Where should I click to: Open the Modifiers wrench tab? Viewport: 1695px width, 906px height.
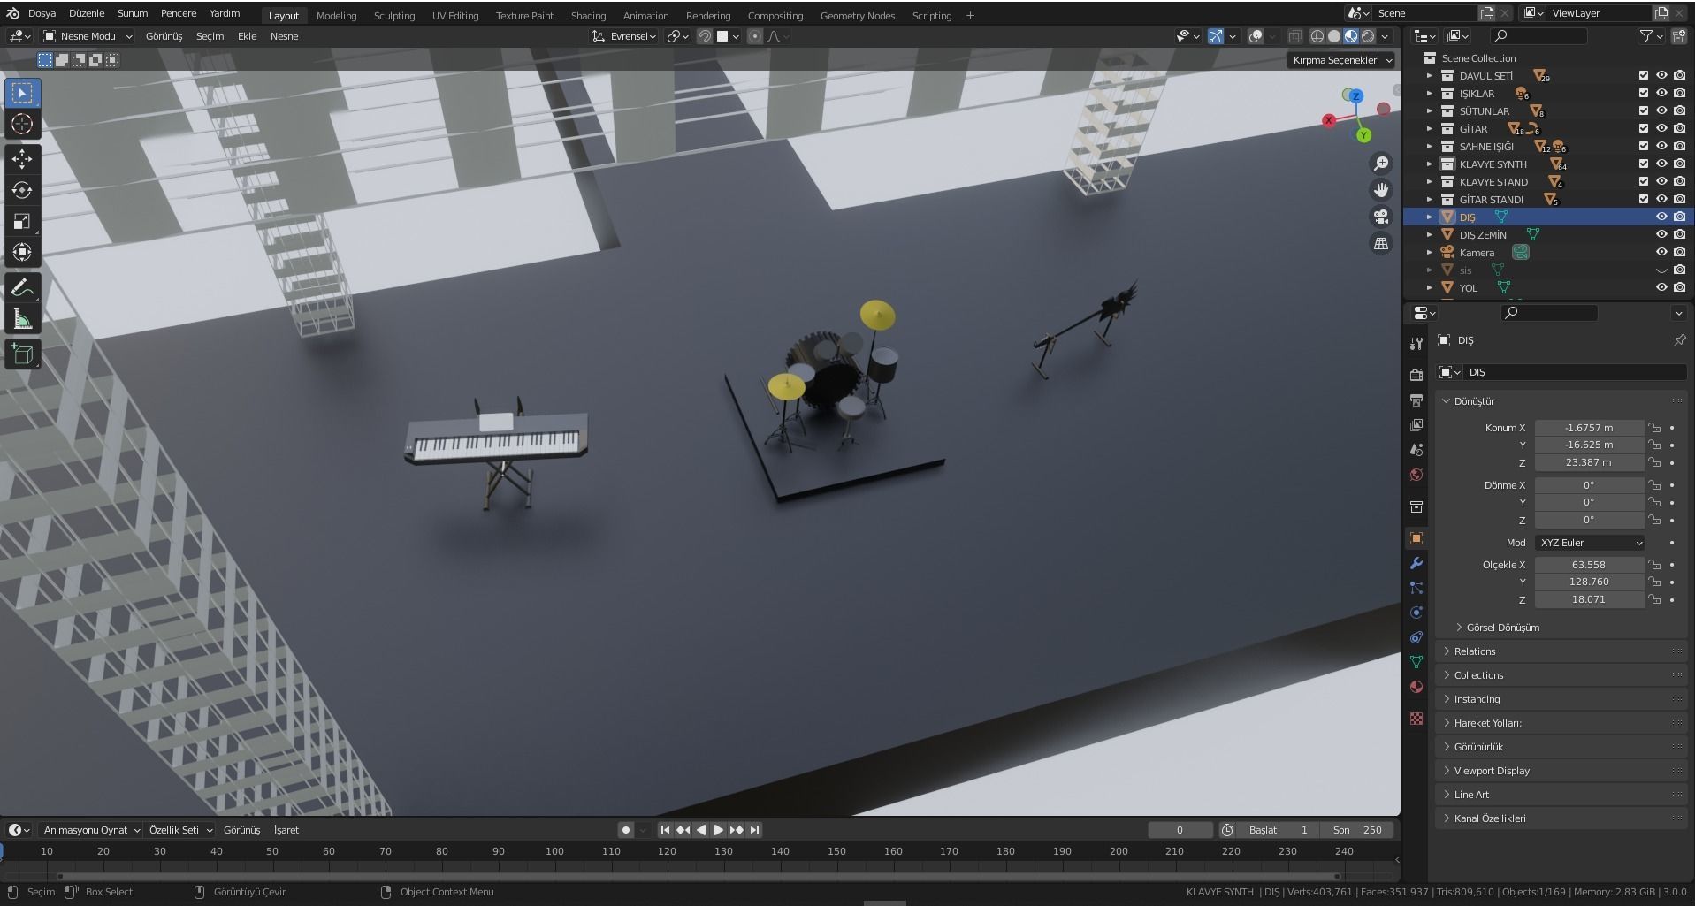[x=1416, y=563]
